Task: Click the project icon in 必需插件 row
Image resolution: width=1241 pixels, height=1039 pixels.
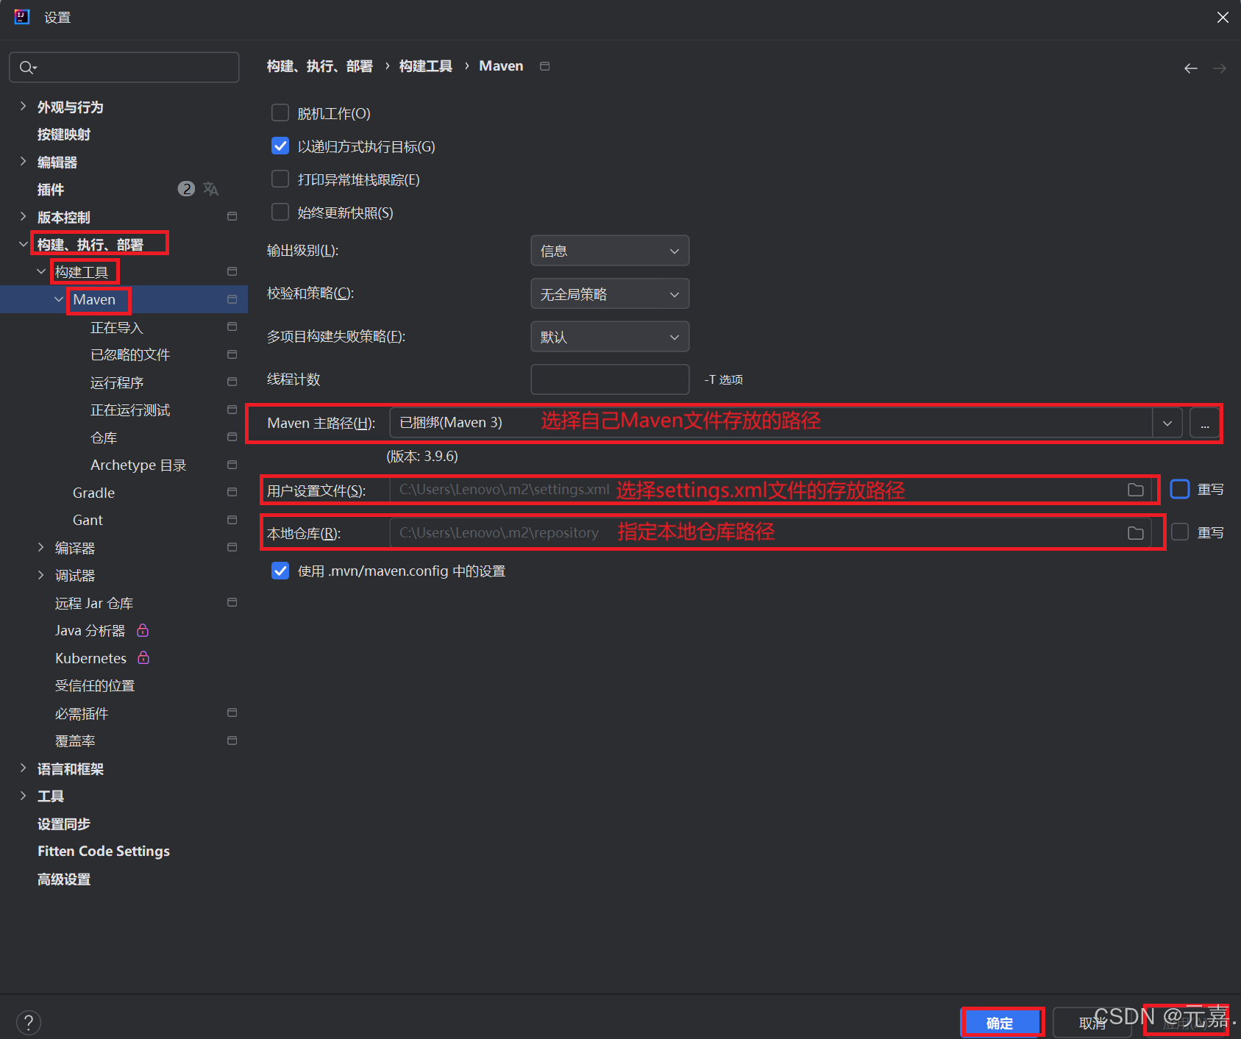Action: [x=232, y=713]
